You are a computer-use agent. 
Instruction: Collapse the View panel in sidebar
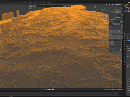[x=111, y=8]
